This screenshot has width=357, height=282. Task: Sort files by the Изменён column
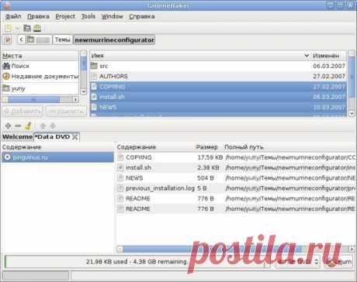(x=328, y=56)
